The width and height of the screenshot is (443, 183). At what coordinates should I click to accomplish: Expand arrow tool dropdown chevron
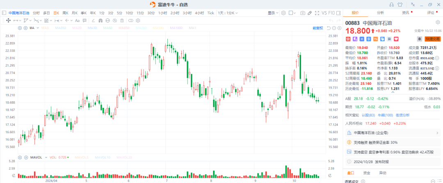71,20
